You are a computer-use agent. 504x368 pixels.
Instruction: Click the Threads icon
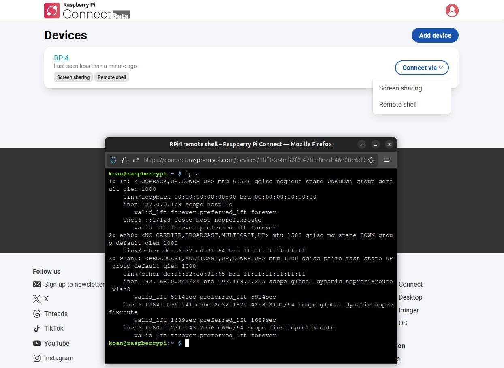click(x=37, y=314)
